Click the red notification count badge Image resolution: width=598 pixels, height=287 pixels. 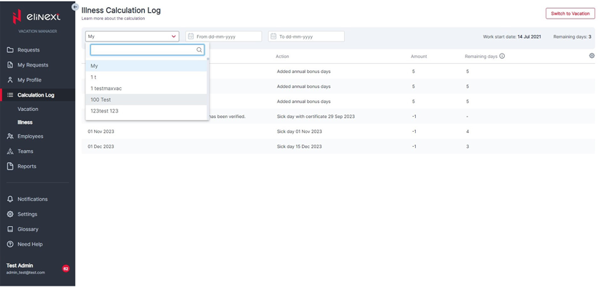(x=66, y=268)
